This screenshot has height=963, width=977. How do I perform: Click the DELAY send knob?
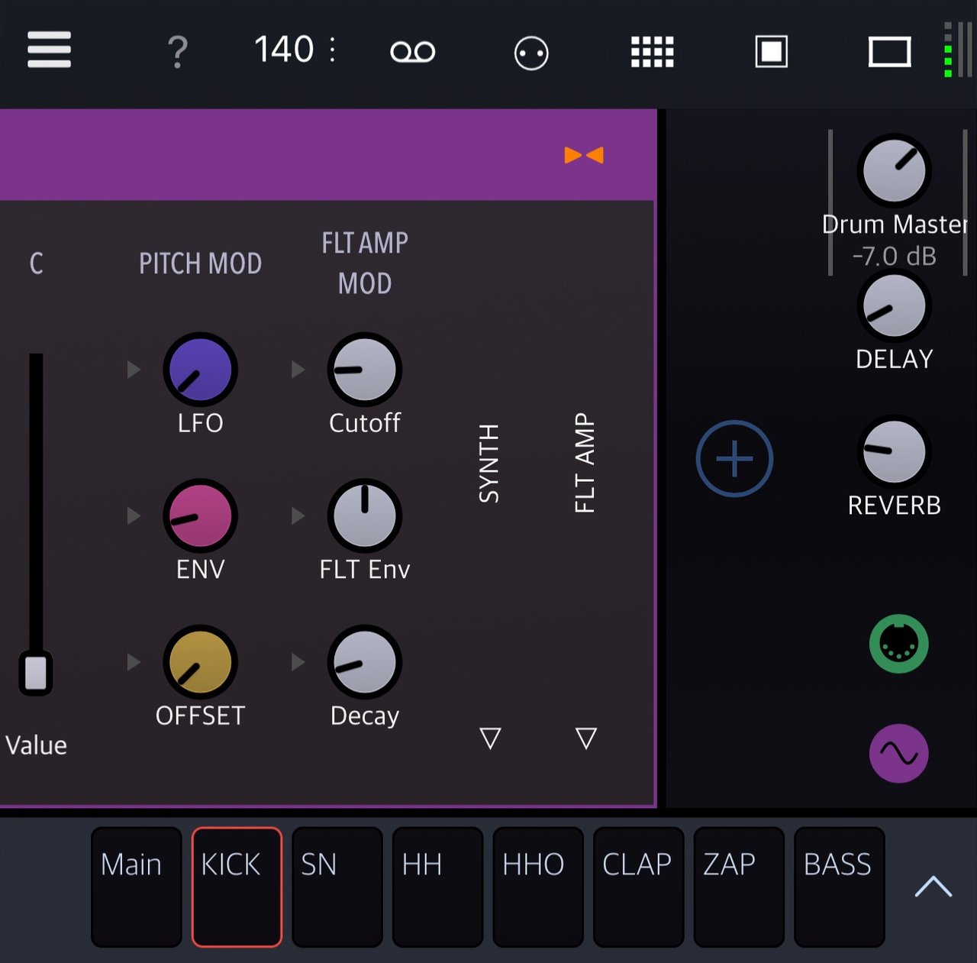[x=894, y=306]
